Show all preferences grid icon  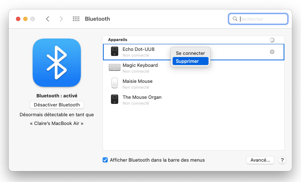tap(76, 19)
